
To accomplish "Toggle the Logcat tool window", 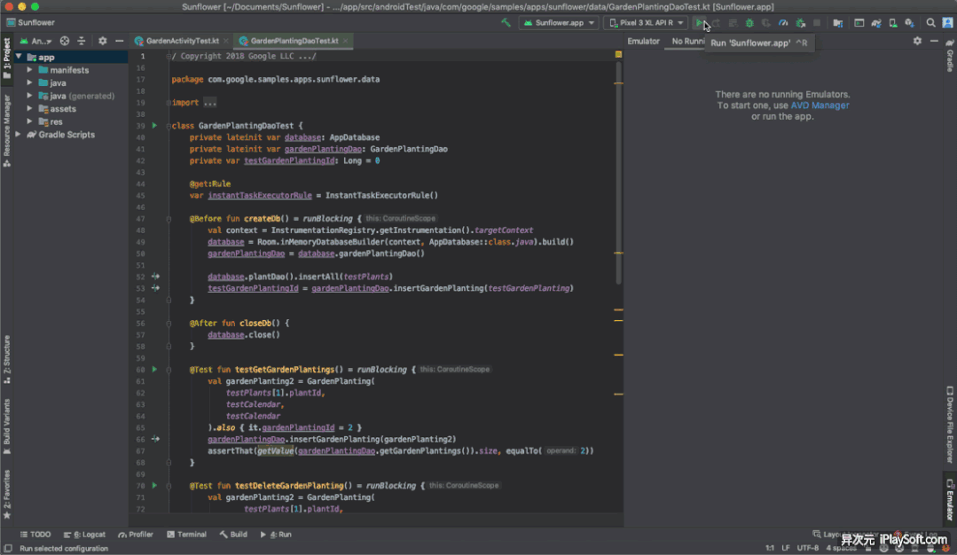I will click(x=85, y=535).
